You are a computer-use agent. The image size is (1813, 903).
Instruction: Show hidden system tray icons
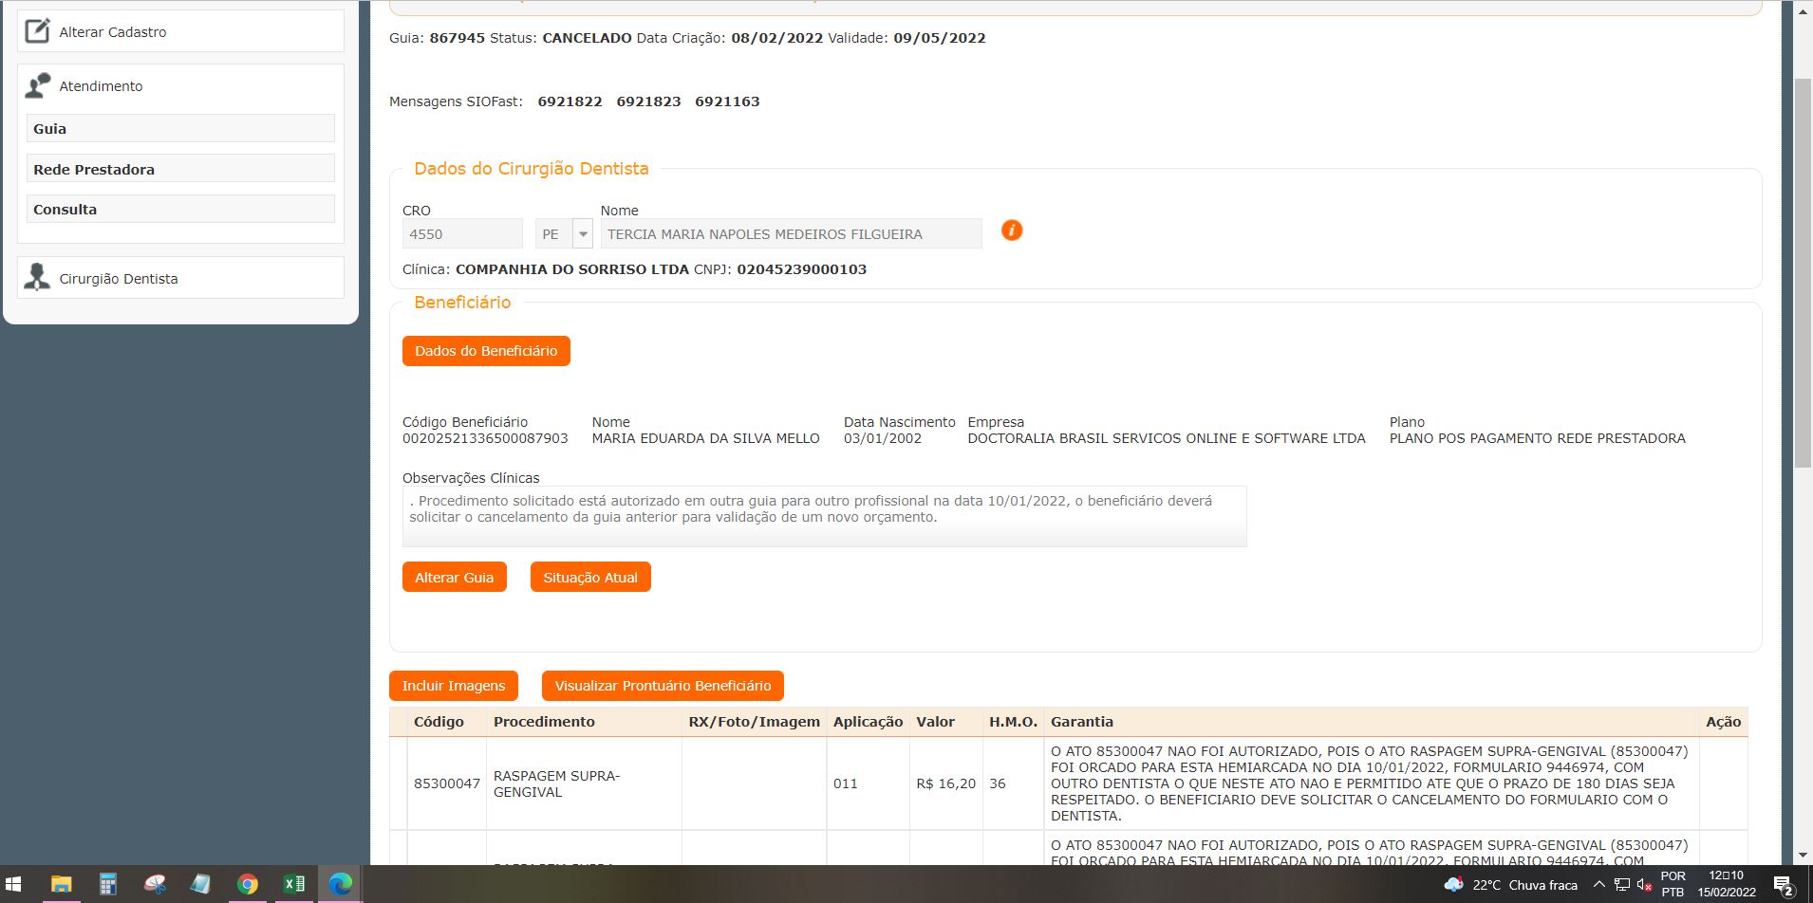1598,885
